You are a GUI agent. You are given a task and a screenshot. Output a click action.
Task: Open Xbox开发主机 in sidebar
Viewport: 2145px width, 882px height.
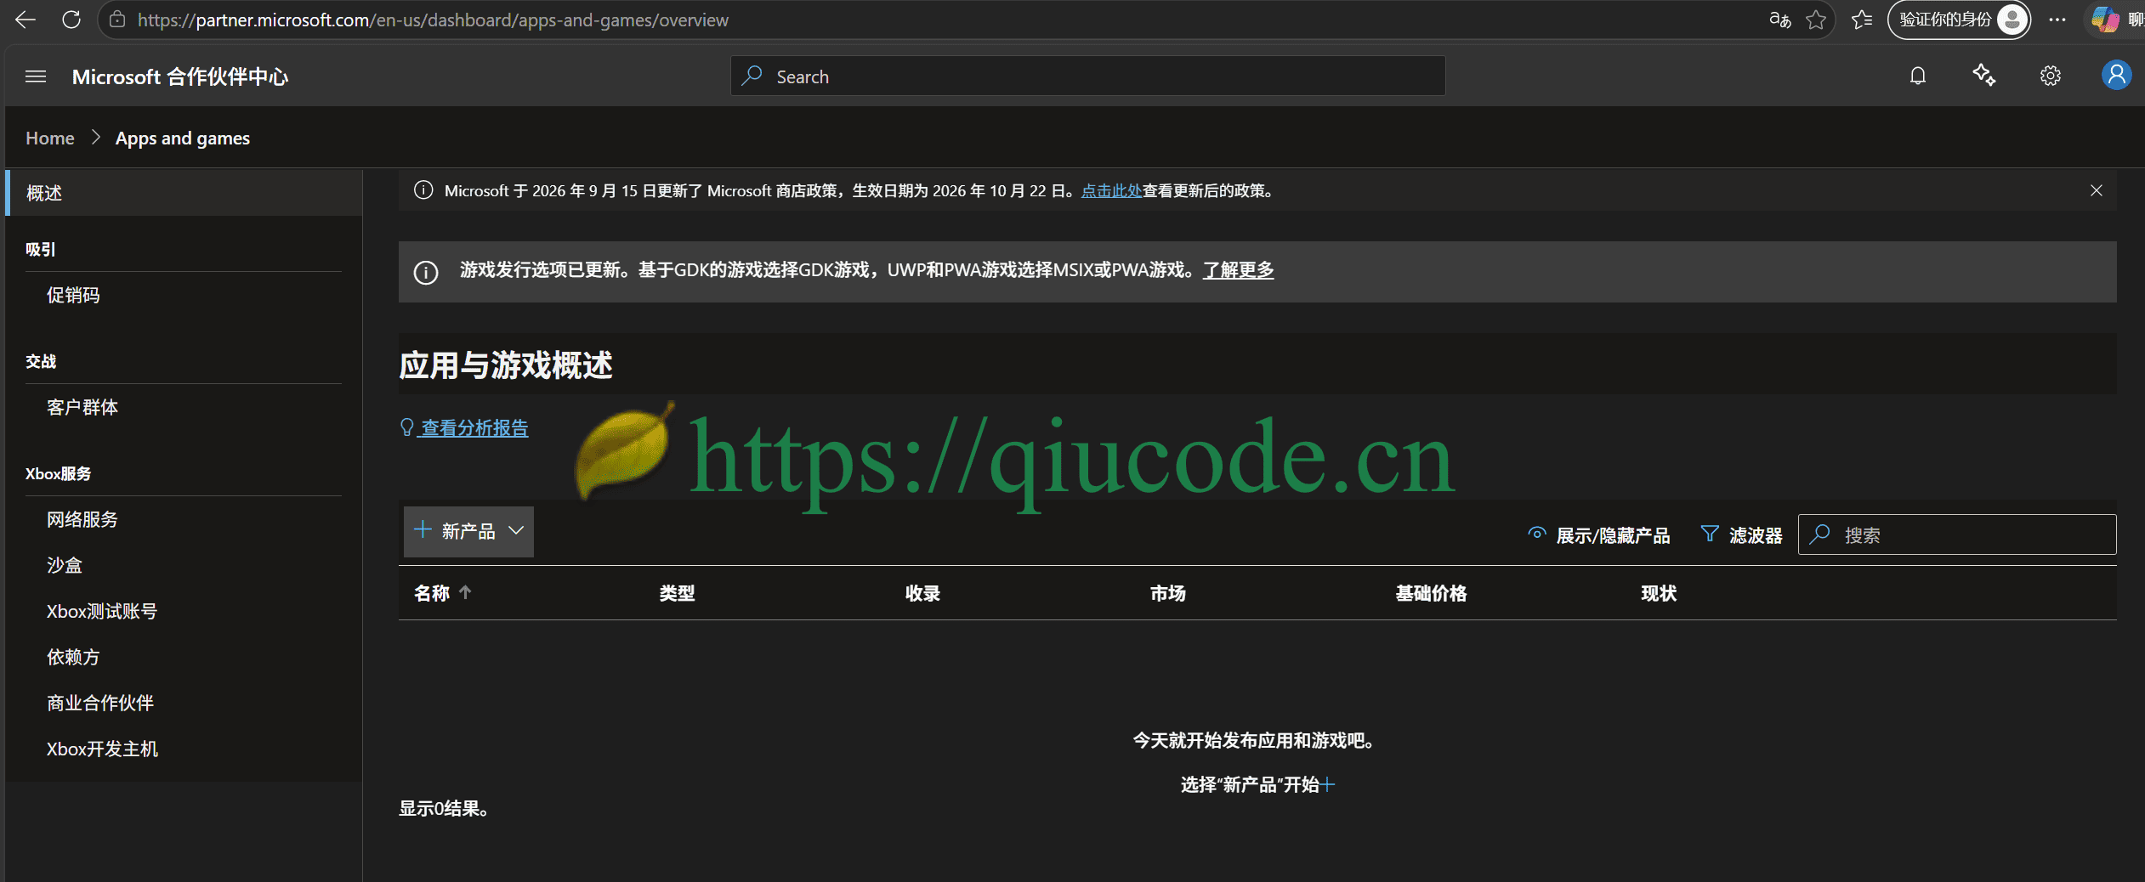[x=102, y=749]
